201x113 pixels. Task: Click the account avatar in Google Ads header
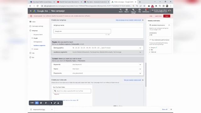click(x=170, y=11)
